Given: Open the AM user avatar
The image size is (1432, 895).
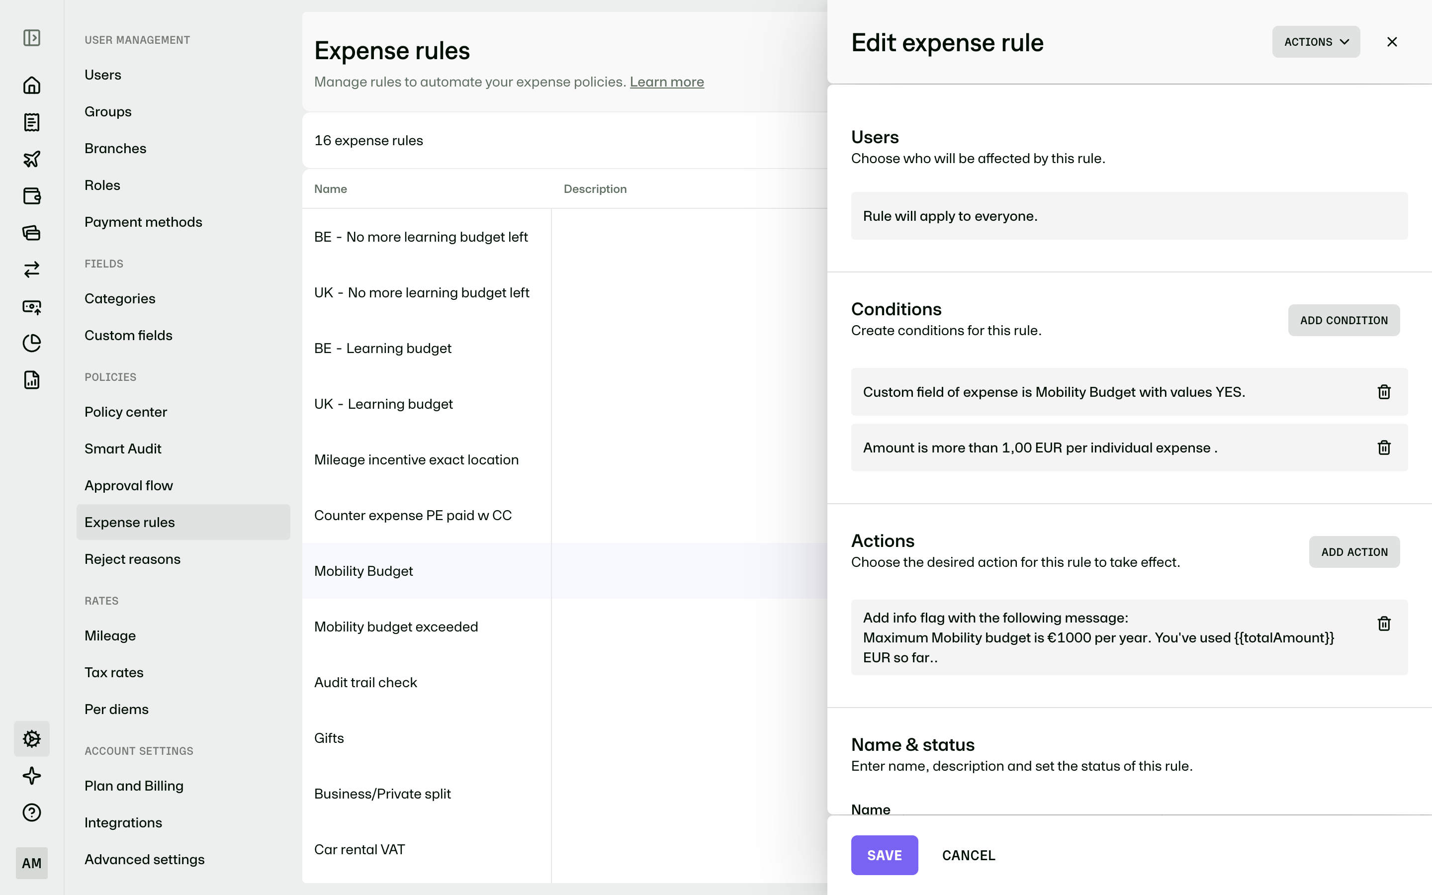Looking at the screenshot, I should click(x=32, y=863).
